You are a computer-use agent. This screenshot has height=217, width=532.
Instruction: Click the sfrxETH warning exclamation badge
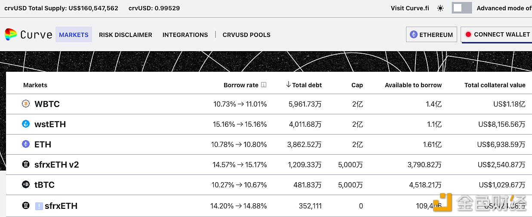coord(39,206)
